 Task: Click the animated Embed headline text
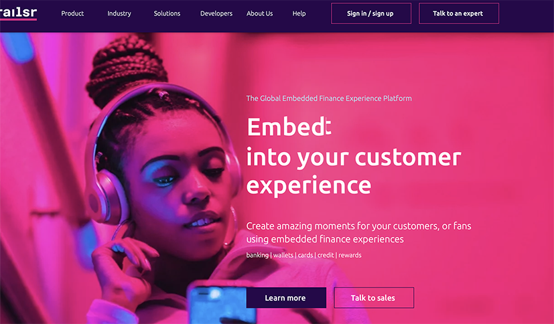click(289, 127)
